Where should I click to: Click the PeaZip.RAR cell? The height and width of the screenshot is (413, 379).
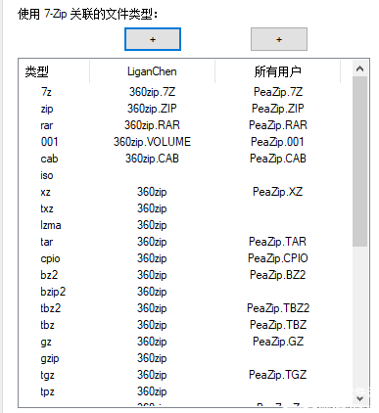tap(278, 125)
